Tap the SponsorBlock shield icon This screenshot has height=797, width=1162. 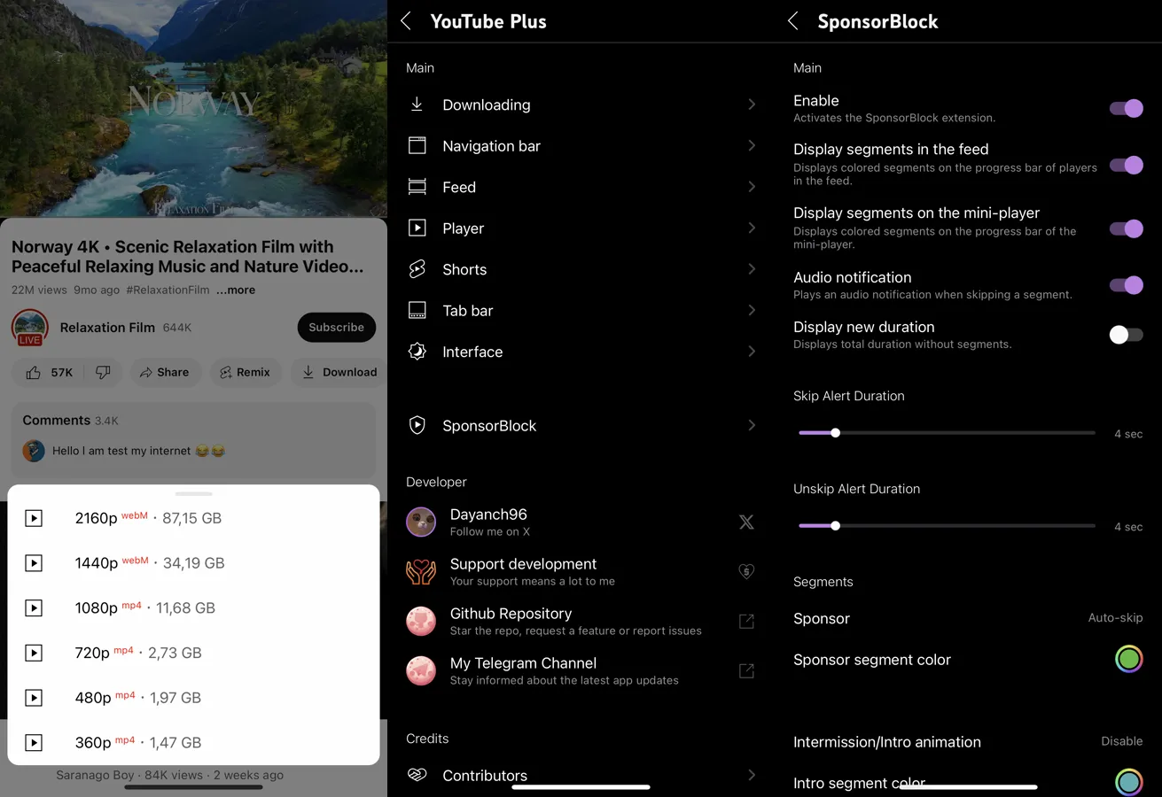(x=417, y=425)
